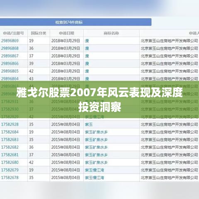The width and height of the screenshot is (199, 199).
Task: Select applicant 北京紫玉山庄房地产开发有限公司 in row 17582928
Action: pyautogui.click(x=170, y=124)
